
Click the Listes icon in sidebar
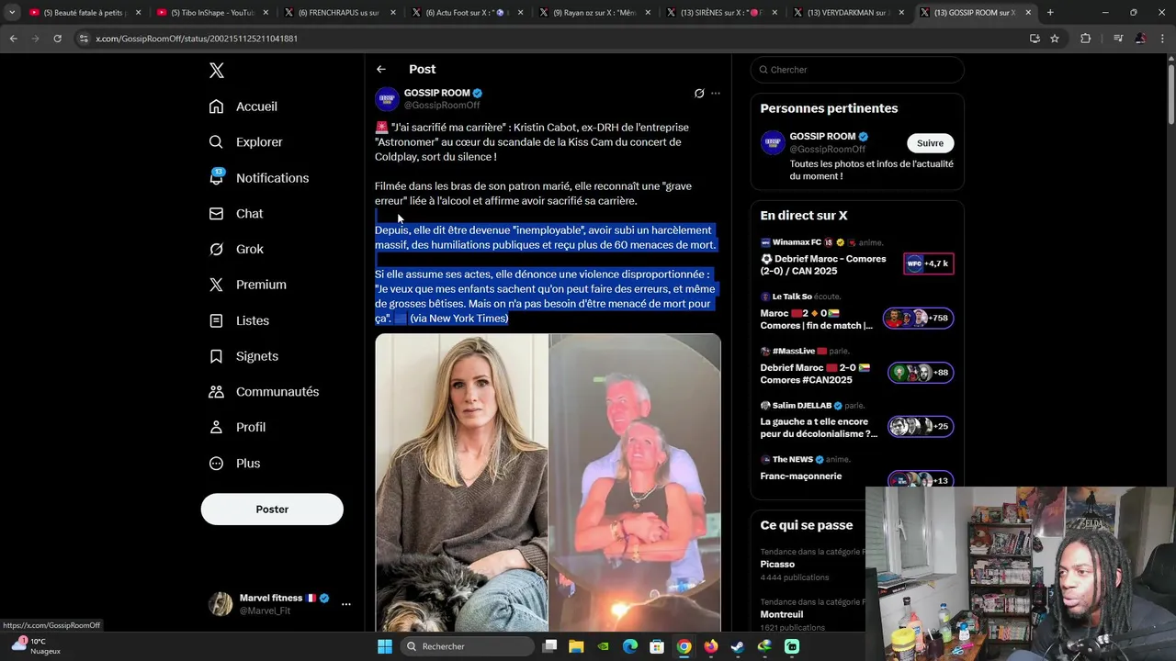(x=216, y=320)
